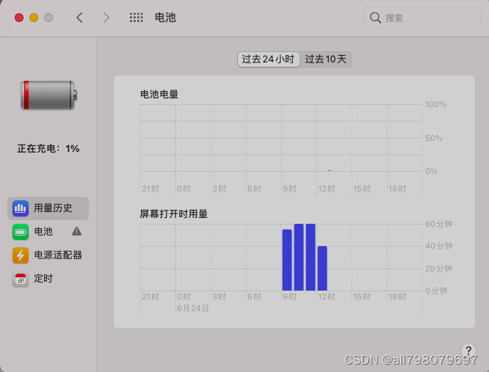This screenshot has width=489, height=372.
Task: Go forward with the right chevron
Action: point(106,18)
